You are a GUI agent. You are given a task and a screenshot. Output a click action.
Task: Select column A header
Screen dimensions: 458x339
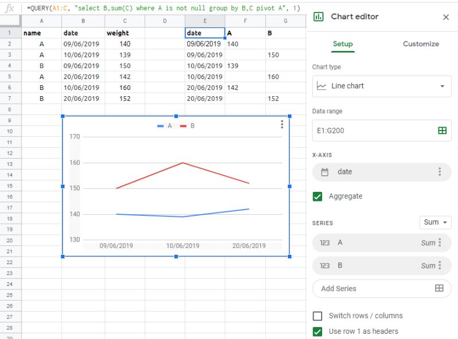(41, 21)
